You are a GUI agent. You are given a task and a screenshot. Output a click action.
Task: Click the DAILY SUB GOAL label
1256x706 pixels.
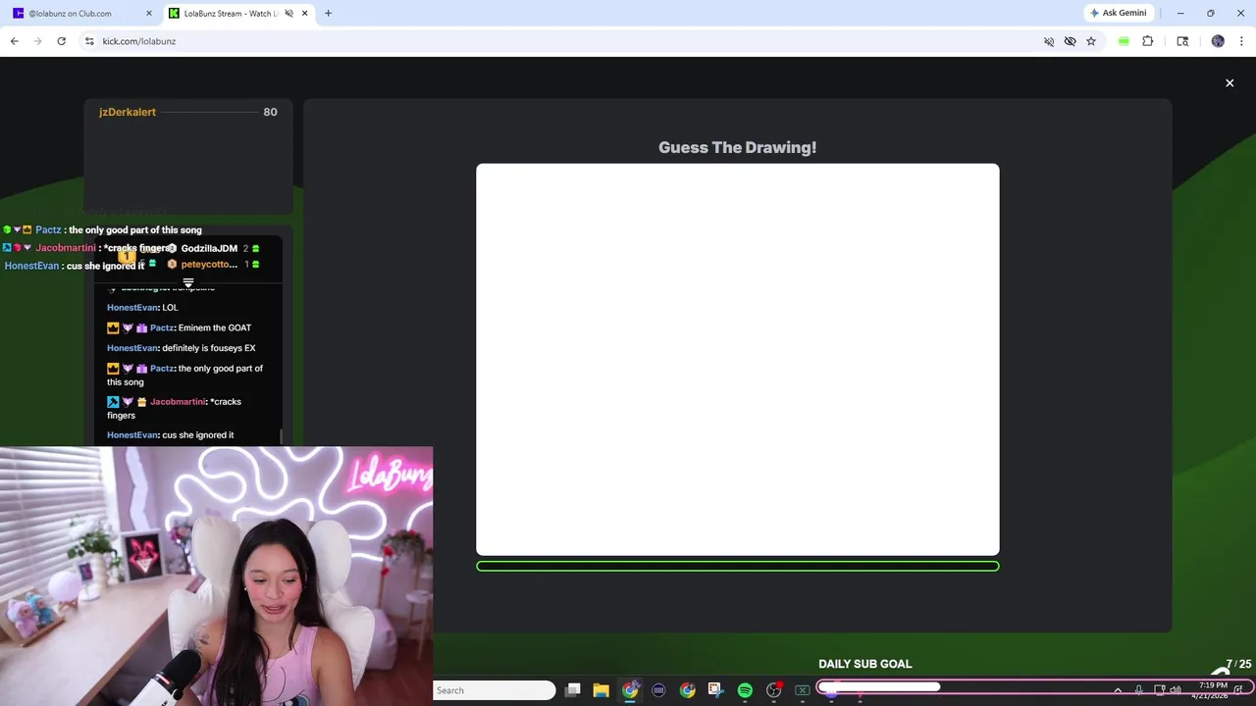click(x=865, y=664)
